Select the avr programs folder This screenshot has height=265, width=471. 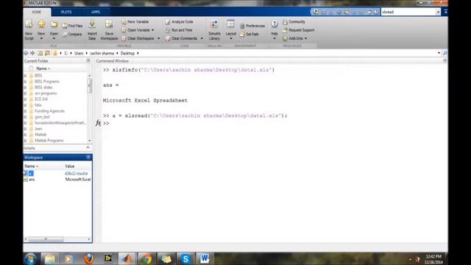[46, 93]
